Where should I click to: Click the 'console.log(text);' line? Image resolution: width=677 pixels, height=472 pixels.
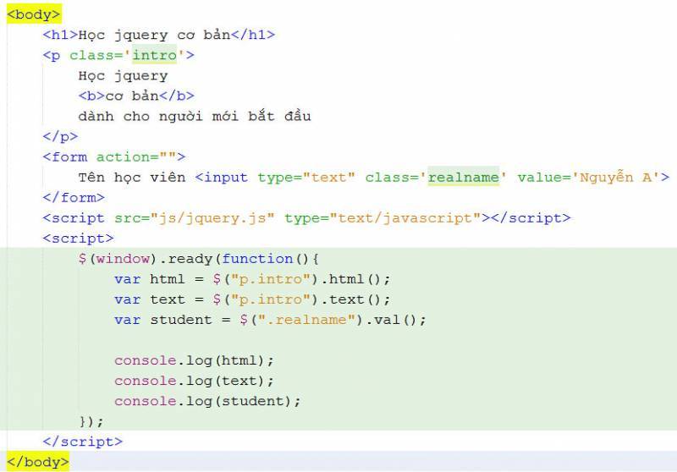[x=195, y=381]
